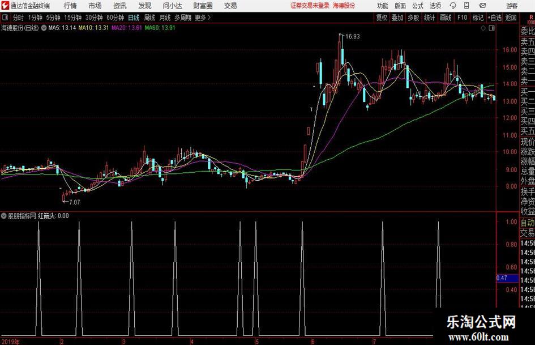535x345 pixels.
Task: Switch to 5分钟 chart period
Action: click(53, 18)
